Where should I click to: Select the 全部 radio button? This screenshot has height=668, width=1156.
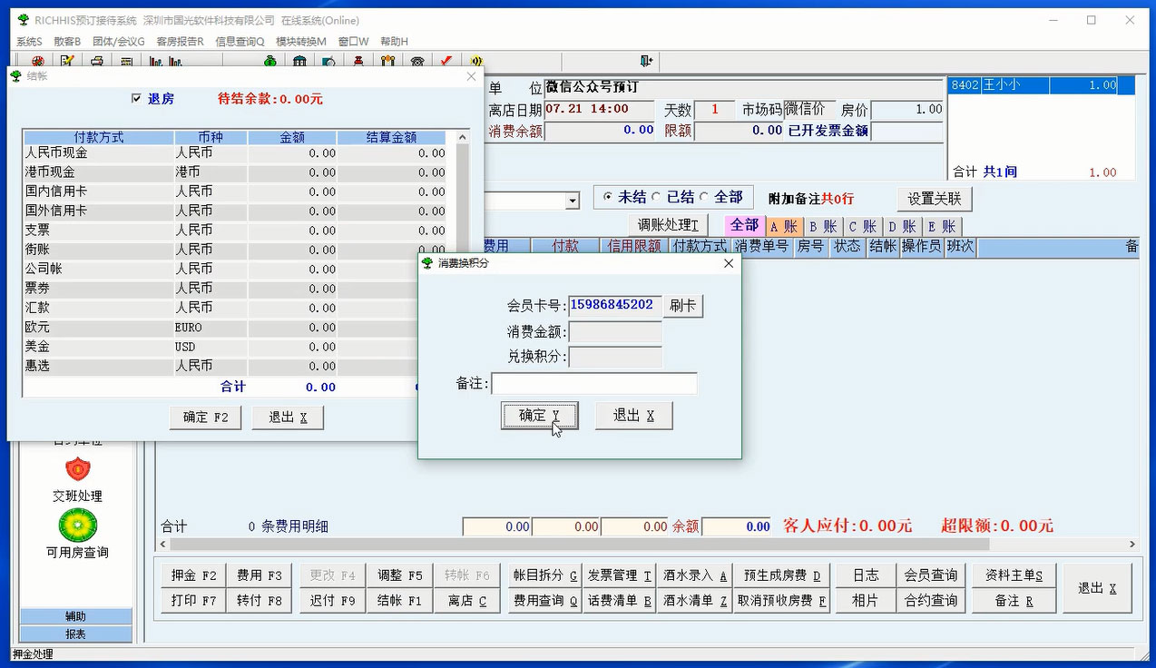[704, 198]
